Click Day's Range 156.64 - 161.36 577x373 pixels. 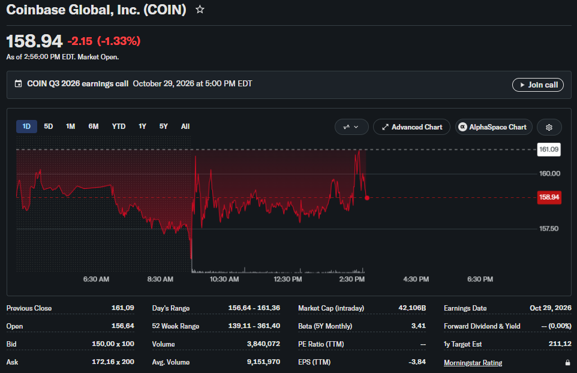(254, 308)
